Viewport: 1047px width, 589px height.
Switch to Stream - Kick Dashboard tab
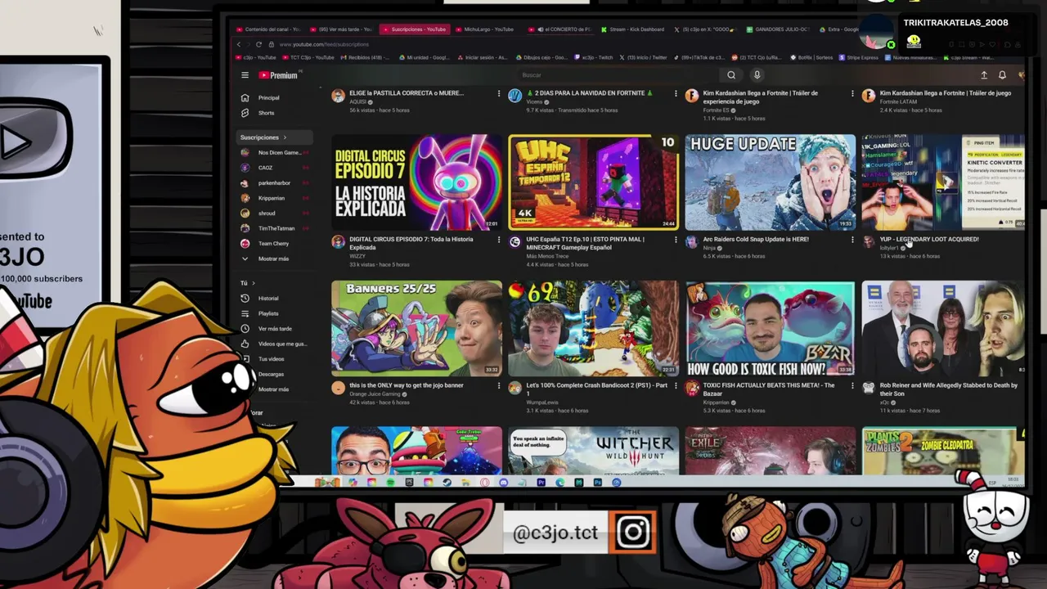pyautogui.click(x=634, y=29)
